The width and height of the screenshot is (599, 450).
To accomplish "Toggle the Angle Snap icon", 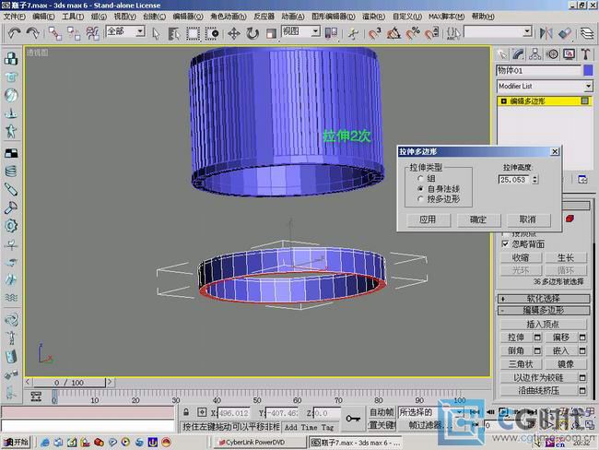I will coord(393,33).
